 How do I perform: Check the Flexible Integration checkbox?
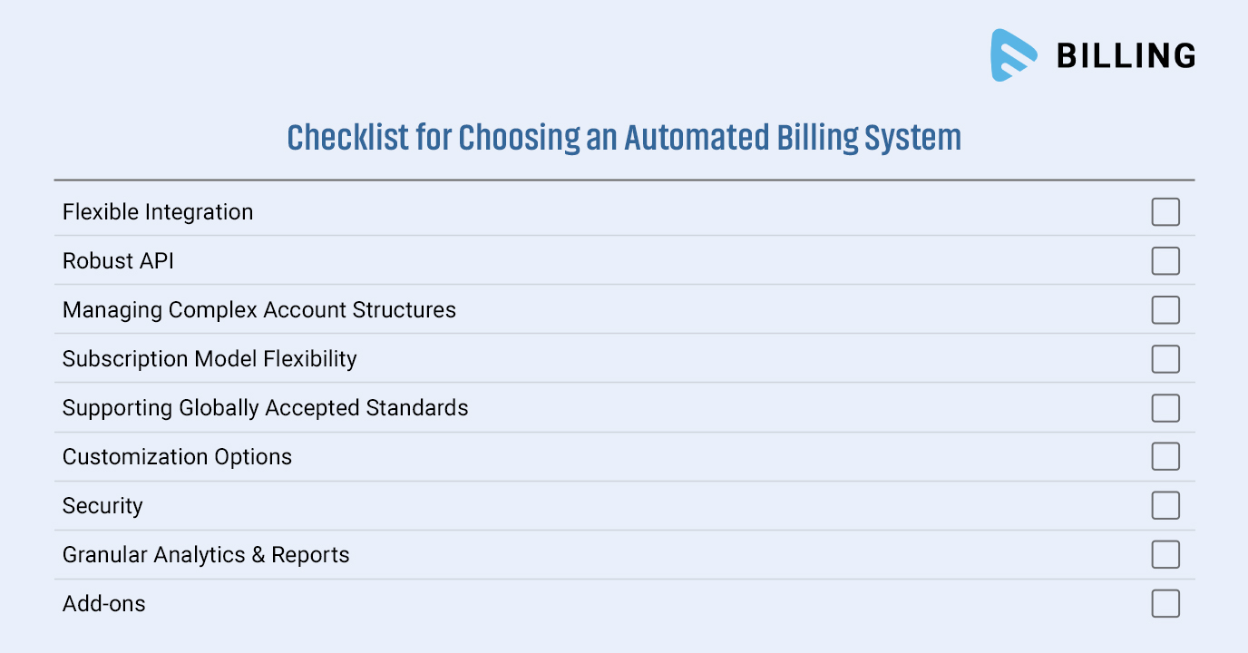pos(1165,212)
